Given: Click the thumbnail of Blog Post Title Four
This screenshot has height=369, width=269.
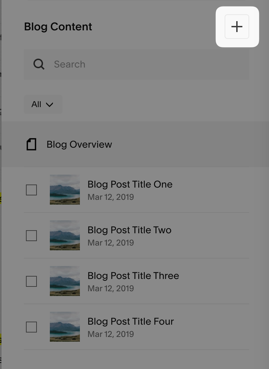Looking at the screenshot, I should [65, 327].
